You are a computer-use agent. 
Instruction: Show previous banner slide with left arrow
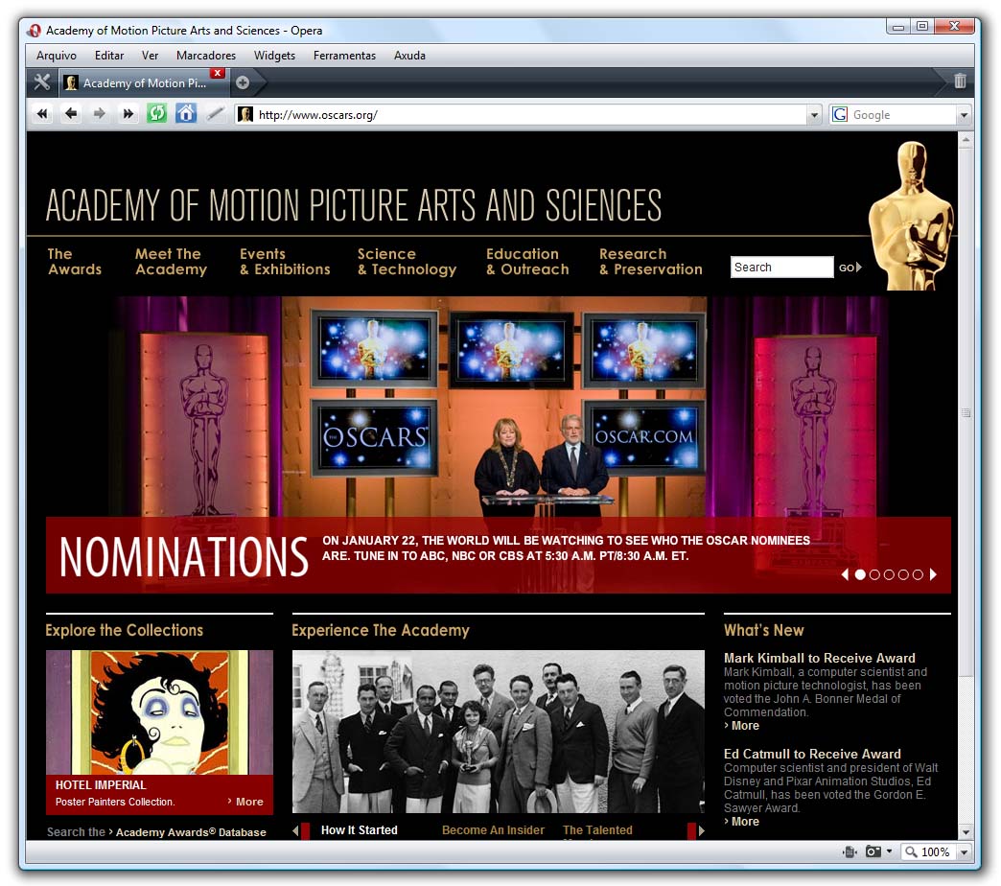click(846, 574)
